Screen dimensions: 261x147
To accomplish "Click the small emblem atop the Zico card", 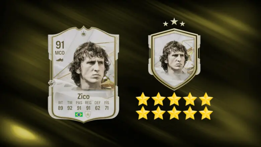I will [83, 34].
